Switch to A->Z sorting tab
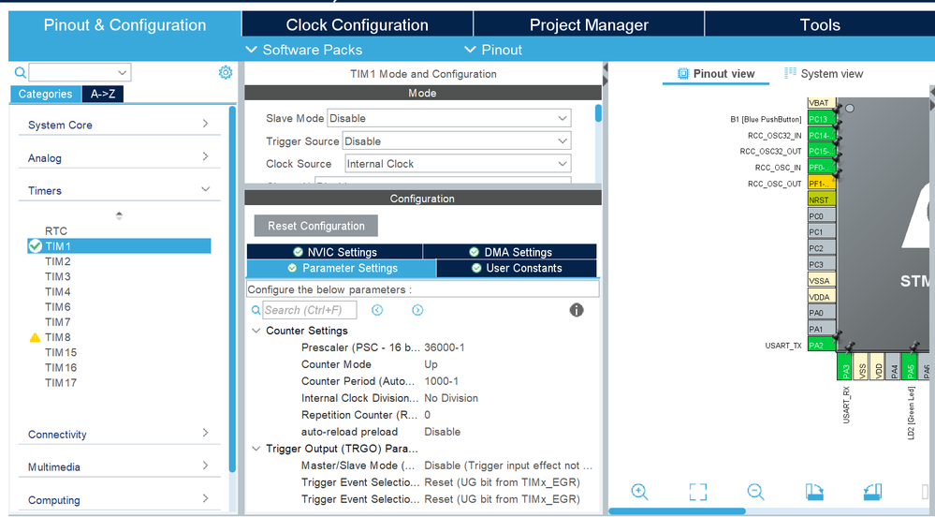935x517 pixels. click(x=103, y=94)
